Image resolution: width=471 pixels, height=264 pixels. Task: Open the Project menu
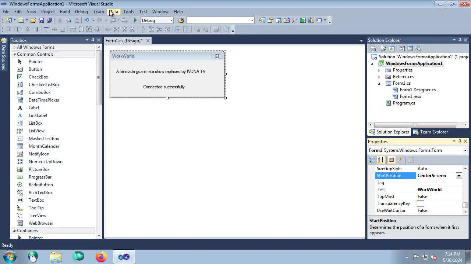point(48,12)
